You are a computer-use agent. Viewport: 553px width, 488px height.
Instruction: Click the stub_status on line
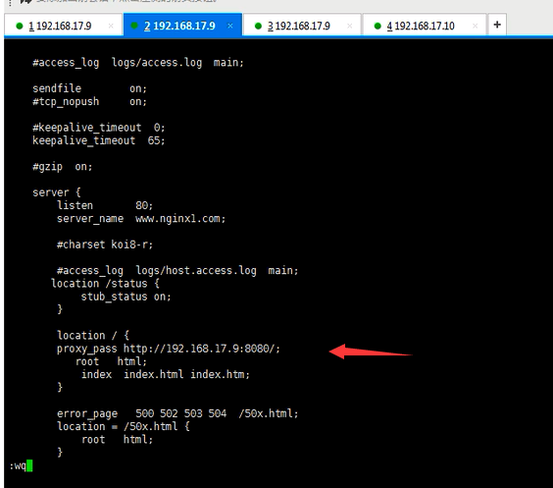126,297
